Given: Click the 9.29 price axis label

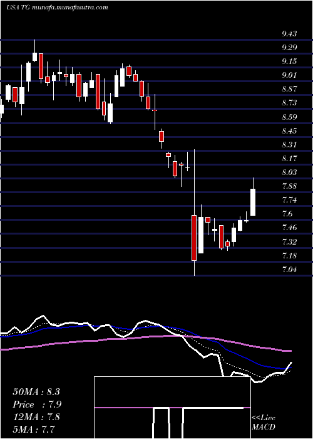Looking at the screenshot, I should coord(289,48).
